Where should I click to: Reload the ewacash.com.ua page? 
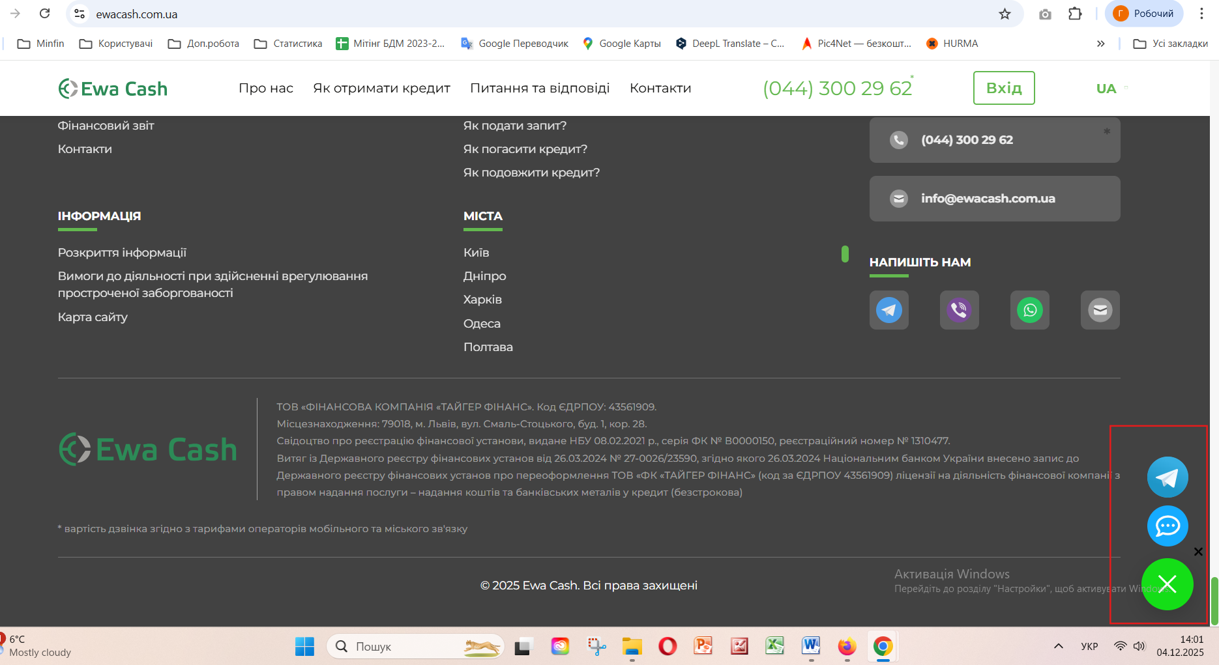coord(45,14)
